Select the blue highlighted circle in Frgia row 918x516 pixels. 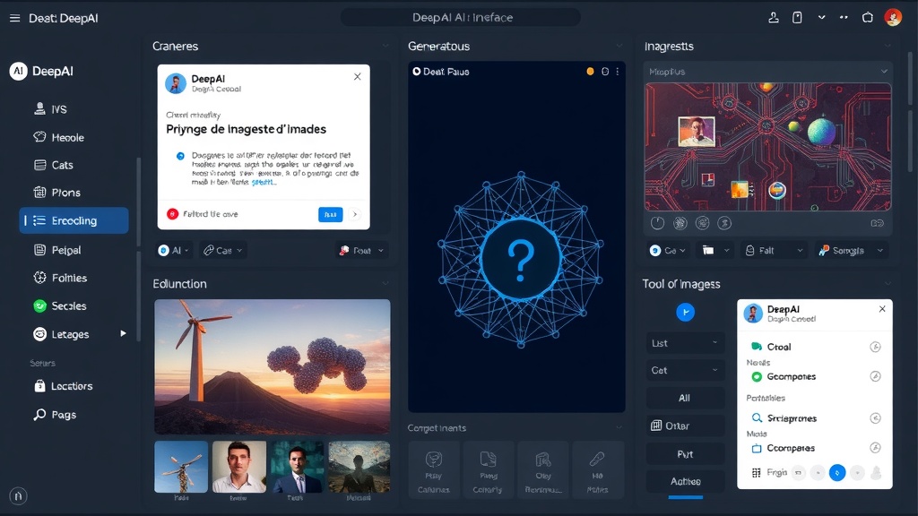(x=837, y=472)
